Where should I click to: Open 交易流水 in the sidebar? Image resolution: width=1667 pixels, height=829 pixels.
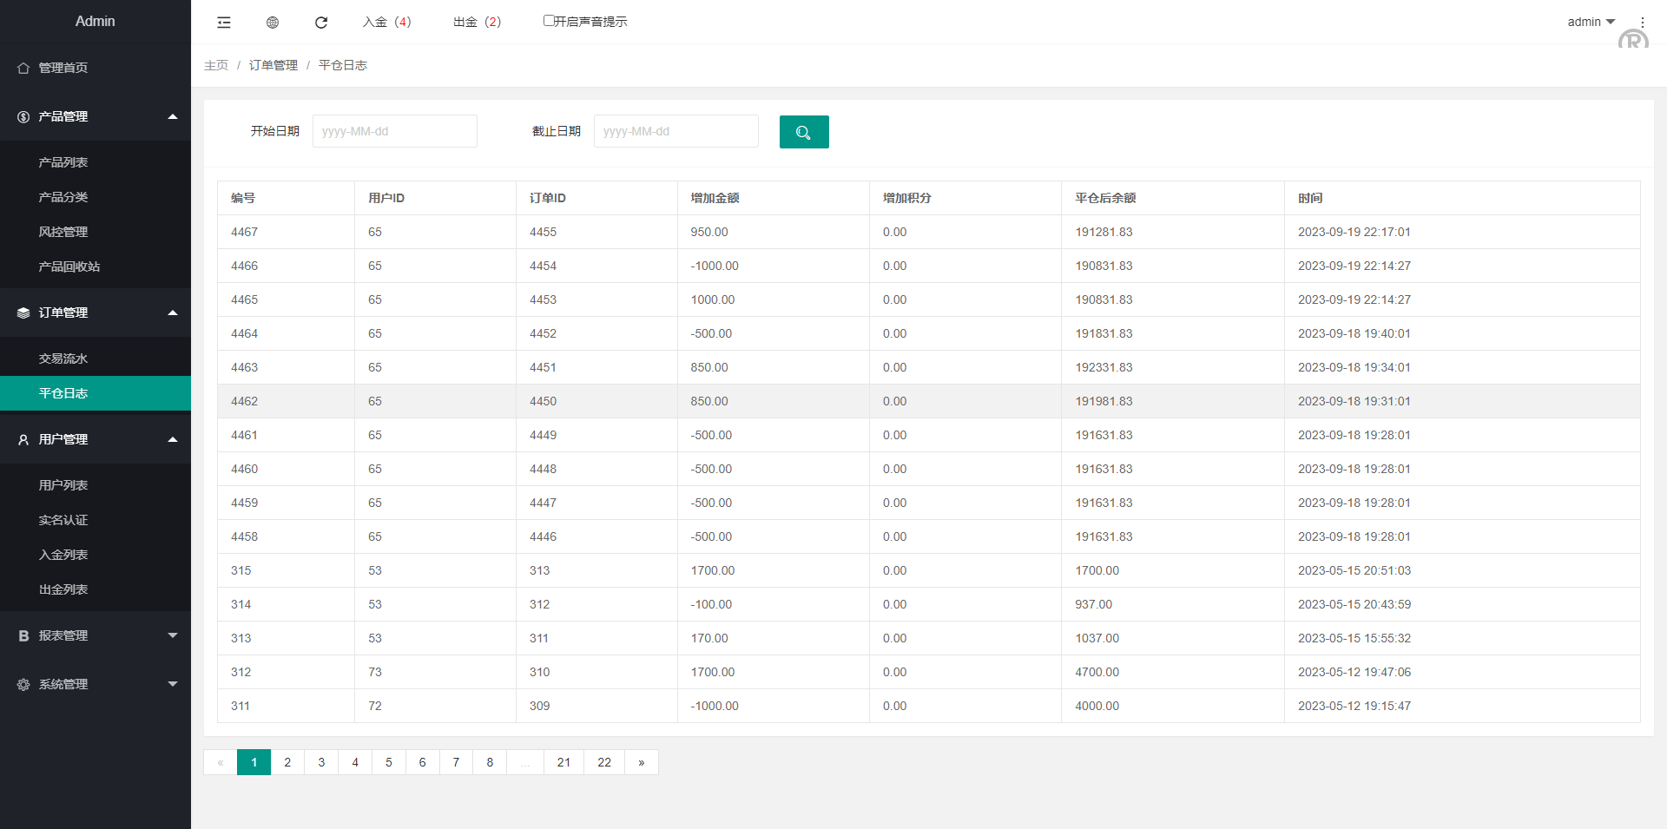click(x=63, y=359)
